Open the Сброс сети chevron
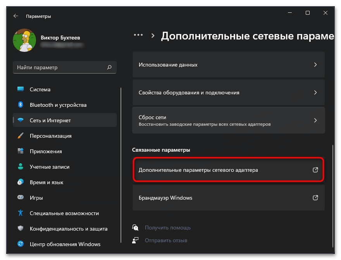Image resolution: width=341 pixels, height=260 pixels. (315, 120)
